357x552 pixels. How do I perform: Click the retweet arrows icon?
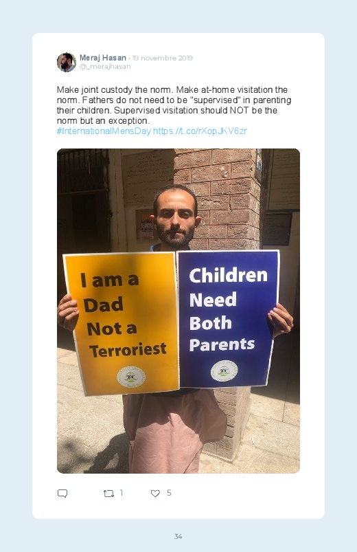[x=108, y=494]
